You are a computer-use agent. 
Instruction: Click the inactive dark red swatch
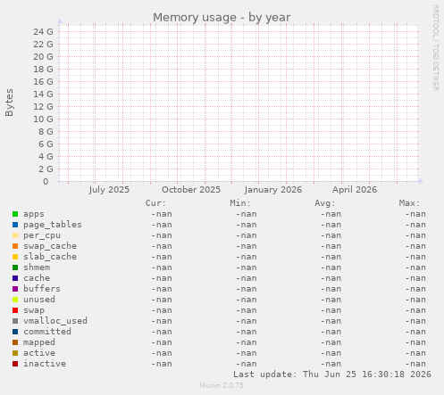15,364
